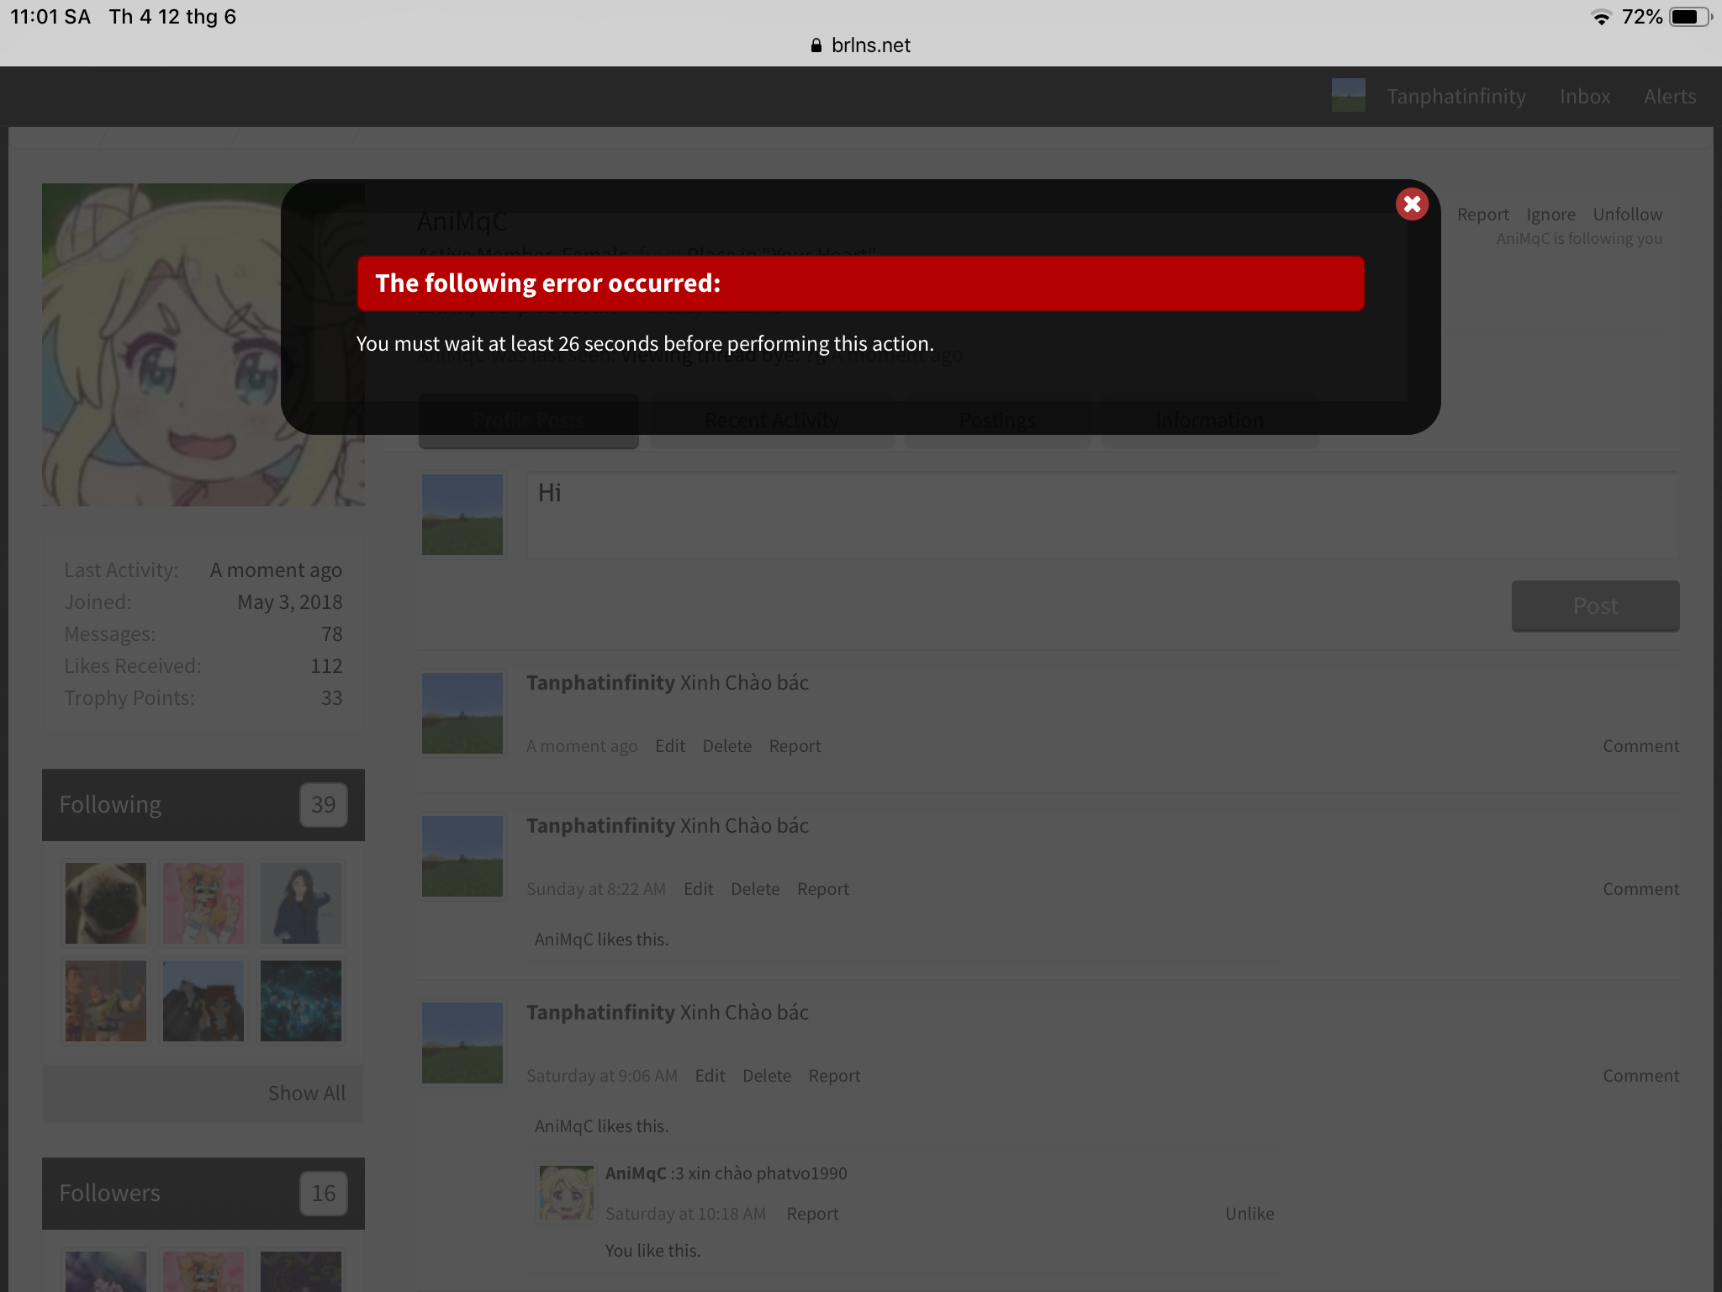Comment on the Saturday 9:06 AM post
1722x1292 pixels.
pos(1640,1076)
